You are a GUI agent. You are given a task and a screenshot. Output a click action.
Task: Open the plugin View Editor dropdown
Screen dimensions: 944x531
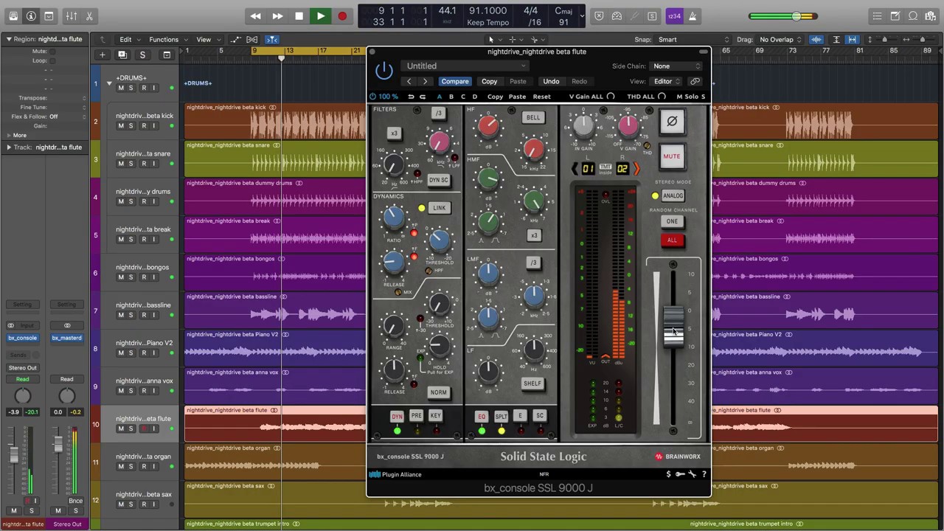667,81
